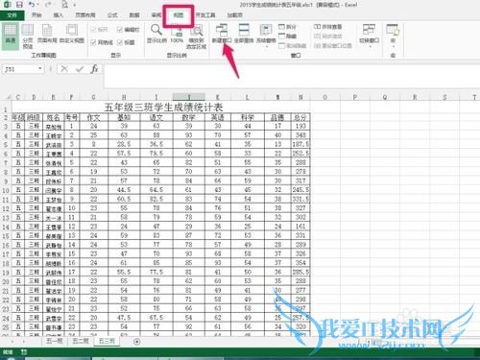
Task: Click macro recording icon in status bar
Action: pos(24,352)
